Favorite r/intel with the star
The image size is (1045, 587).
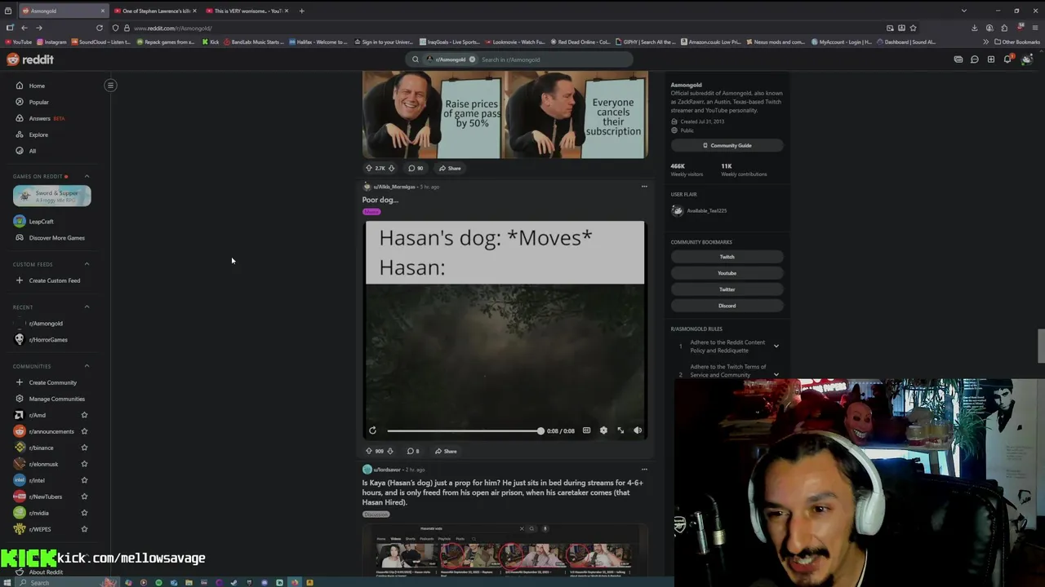point(84,480)
